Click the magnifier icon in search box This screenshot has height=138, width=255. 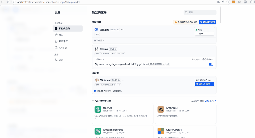pyautogui.click(x=186, y=12)
